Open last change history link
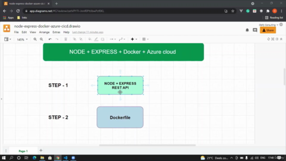 pos(88,32)
